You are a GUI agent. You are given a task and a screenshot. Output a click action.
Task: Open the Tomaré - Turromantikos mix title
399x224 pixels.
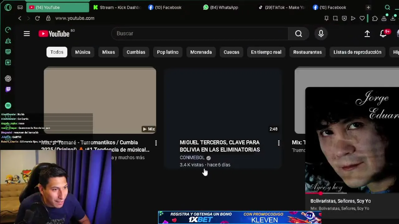pyautogui.click(x=95, y=146)
